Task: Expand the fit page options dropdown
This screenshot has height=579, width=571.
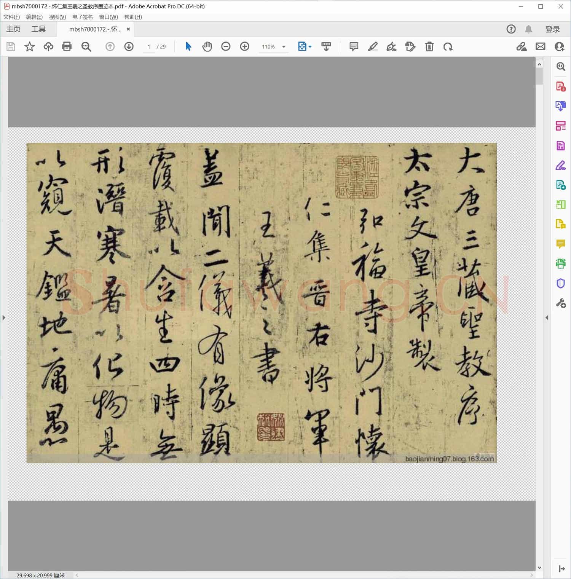Action: (310, 47)
